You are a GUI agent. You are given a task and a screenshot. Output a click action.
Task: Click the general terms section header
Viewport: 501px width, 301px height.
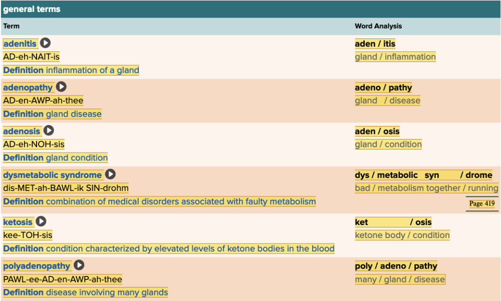[x=32, y=9]
